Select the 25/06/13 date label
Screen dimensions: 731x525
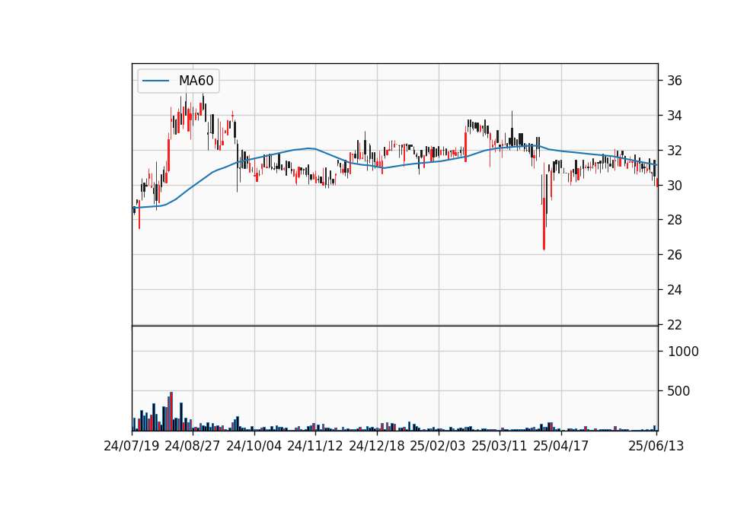(x=656, y=446)
